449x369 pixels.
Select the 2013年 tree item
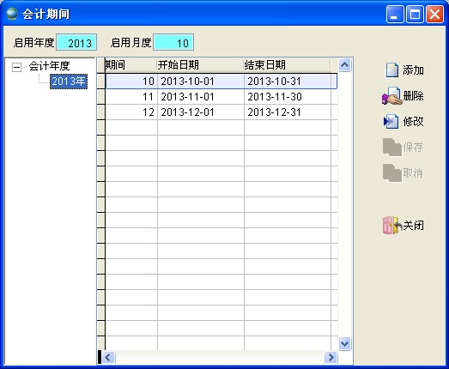[69, 82]
